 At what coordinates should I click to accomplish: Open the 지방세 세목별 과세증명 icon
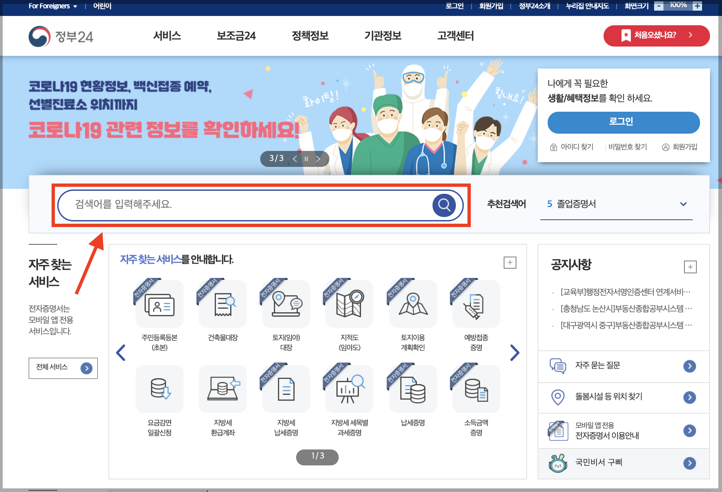[349, 389]
